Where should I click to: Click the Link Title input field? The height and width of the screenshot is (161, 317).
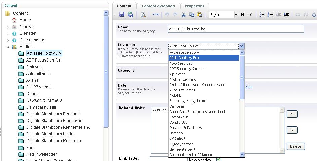pyautogui.click(x=169, y=159)
